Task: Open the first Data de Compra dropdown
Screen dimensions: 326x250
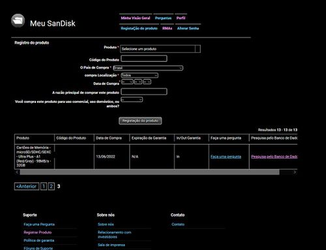Action: pos(127,82)
